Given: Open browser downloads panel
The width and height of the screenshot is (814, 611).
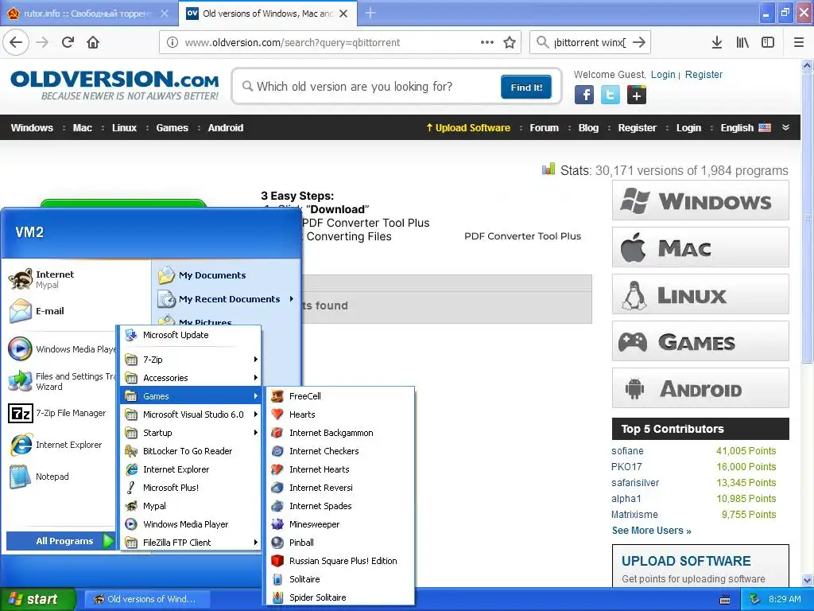Looking at the screenshot, I should (x=717, y=43).
